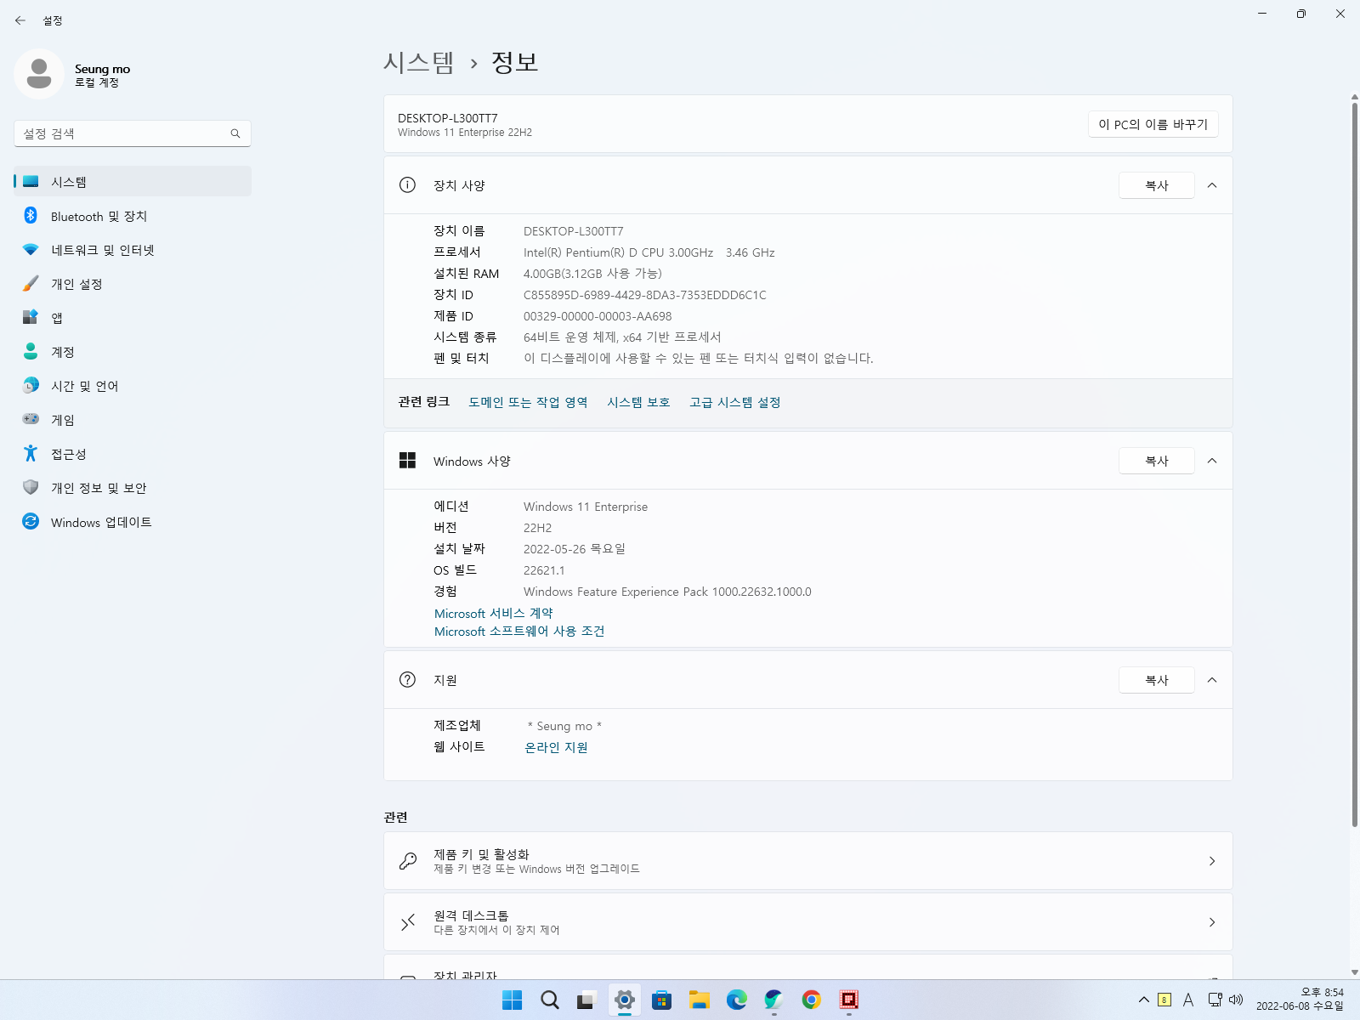Screen dimensions: 1360x1020
Task: Select 계정 in the sidebar
Action: (x=133, y=352)
